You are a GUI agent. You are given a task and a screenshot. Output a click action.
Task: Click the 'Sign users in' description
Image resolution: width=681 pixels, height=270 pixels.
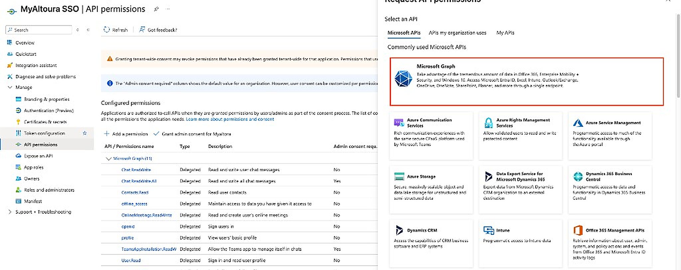point(221,226)
